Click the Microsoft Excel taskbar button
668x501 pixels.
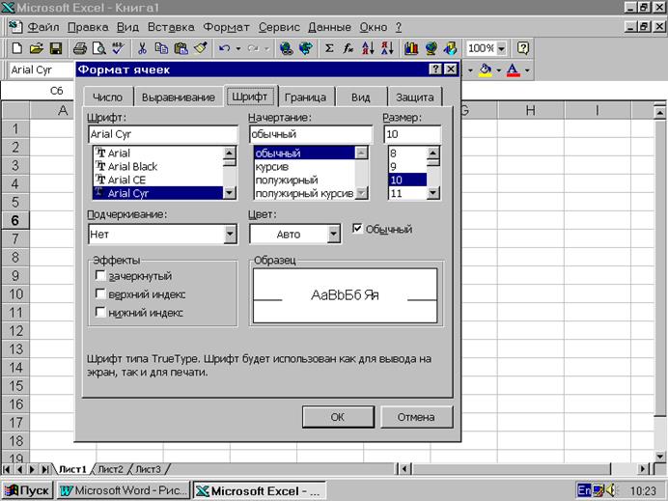click(x=260, y=490)
